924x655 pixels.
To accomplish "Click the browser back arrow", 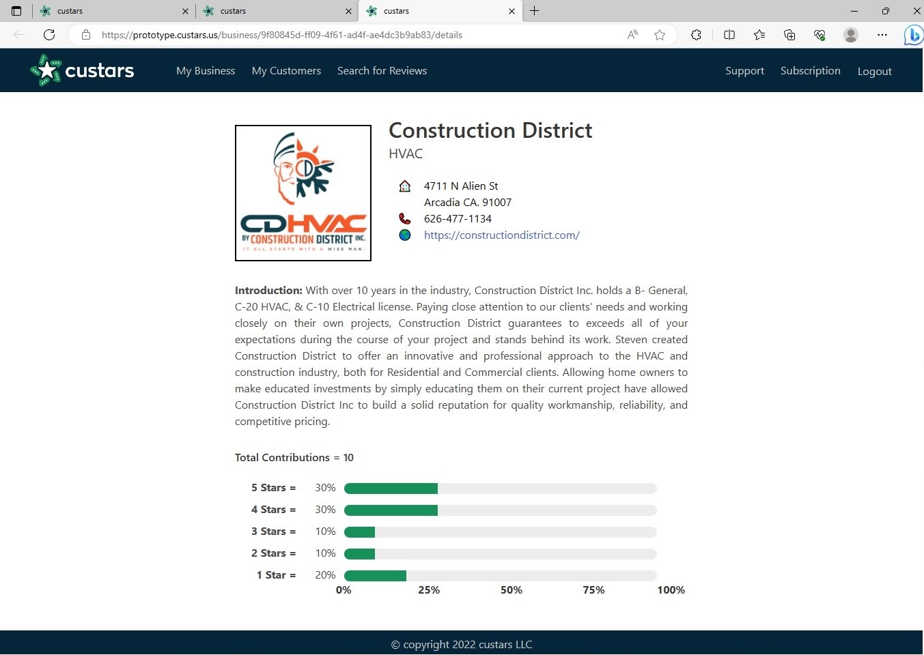I will point(19,35).
